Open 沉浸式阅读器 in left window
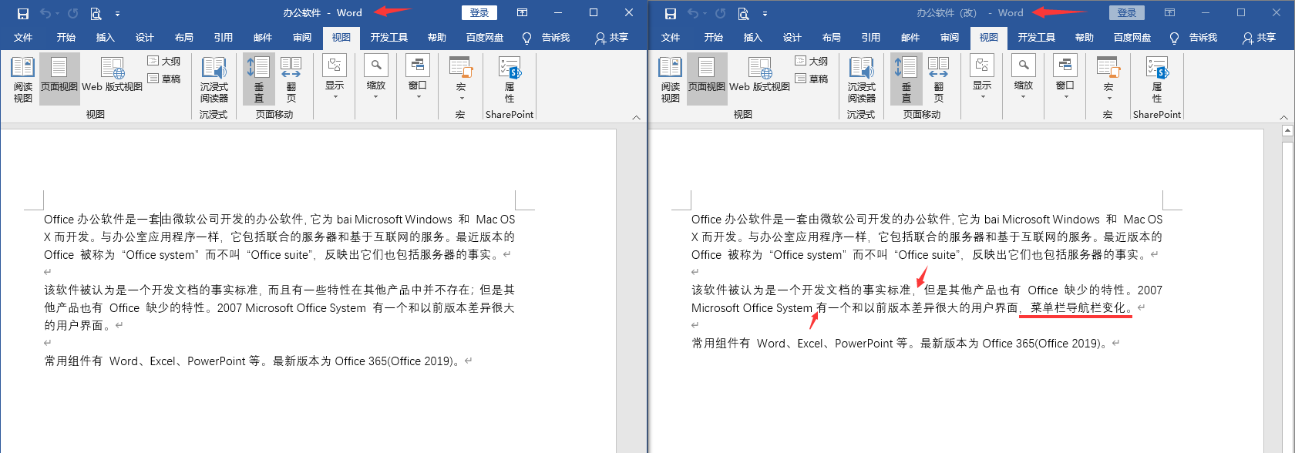 [x=214, y=79]
